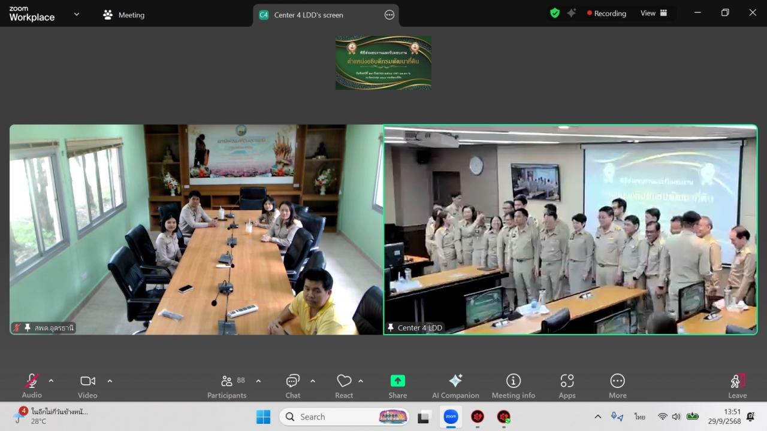This screenshot has width=767, height=431.
Task: Select the Center 4 LDD's screen tab
Action: tap(308, 15)
